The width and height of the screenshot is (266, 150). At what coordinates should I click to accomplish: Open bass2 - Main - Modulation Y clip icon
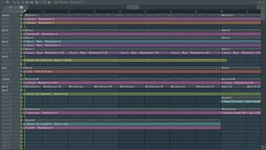26,45
